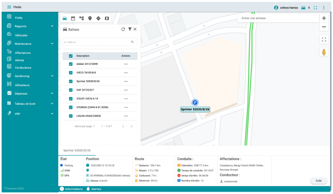
Task: Uncheck HYUNDAI 23444-A-81 SOND
Action: [x=71, y=108]
